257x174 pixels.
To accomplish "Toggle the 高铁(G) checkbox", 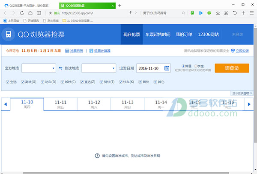I will (x=23, y=82).
